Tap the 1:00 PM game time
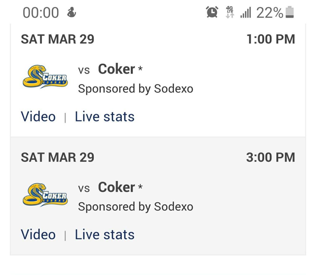 click(x=271, y=39)
